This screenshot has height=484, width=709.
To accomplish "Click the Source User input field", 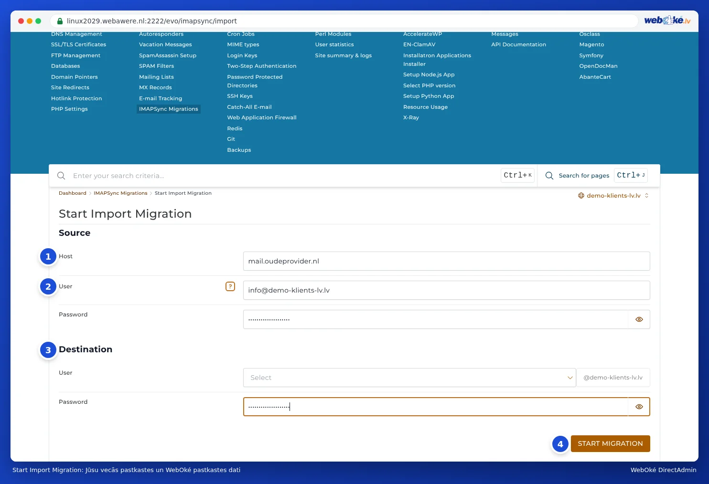I will tap(446, 290).
